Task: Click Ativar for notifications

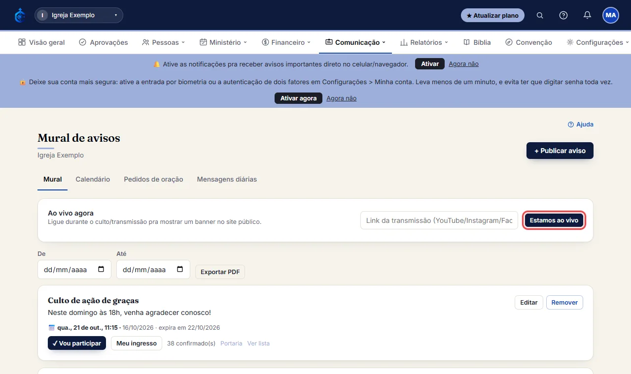Action: coord(430,64)
